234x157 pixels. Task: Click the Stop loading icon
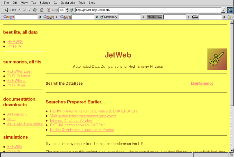tap(49, 10)
